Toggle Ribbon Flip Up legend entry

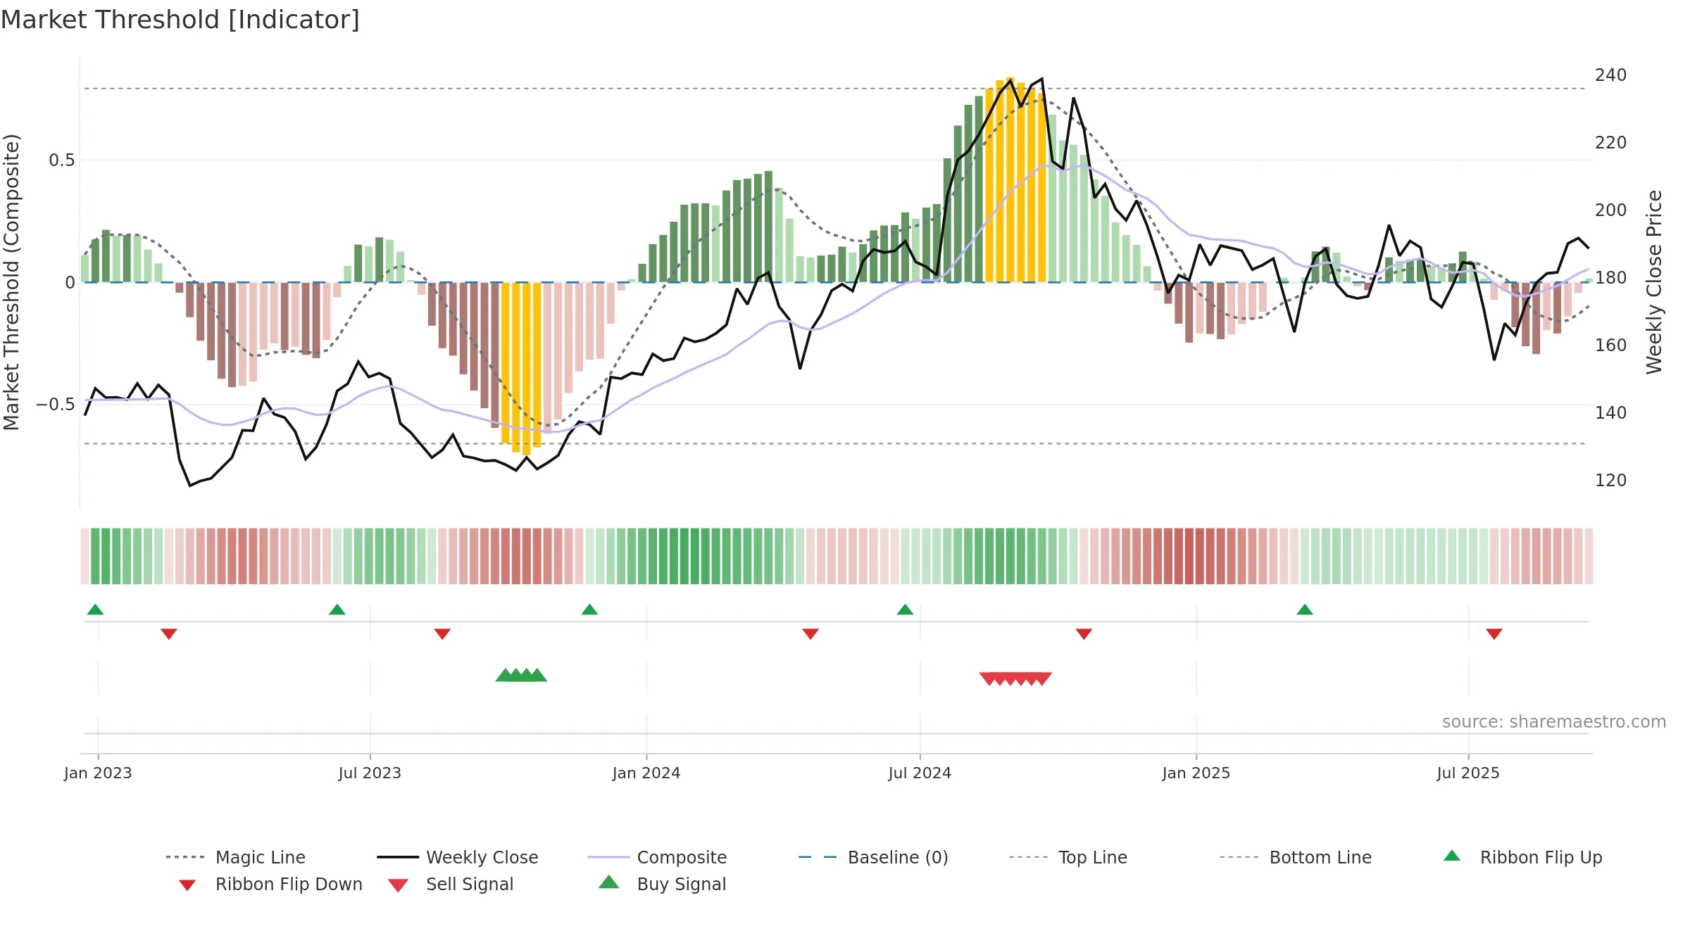pyautogui.click(x=1522, y=857)
